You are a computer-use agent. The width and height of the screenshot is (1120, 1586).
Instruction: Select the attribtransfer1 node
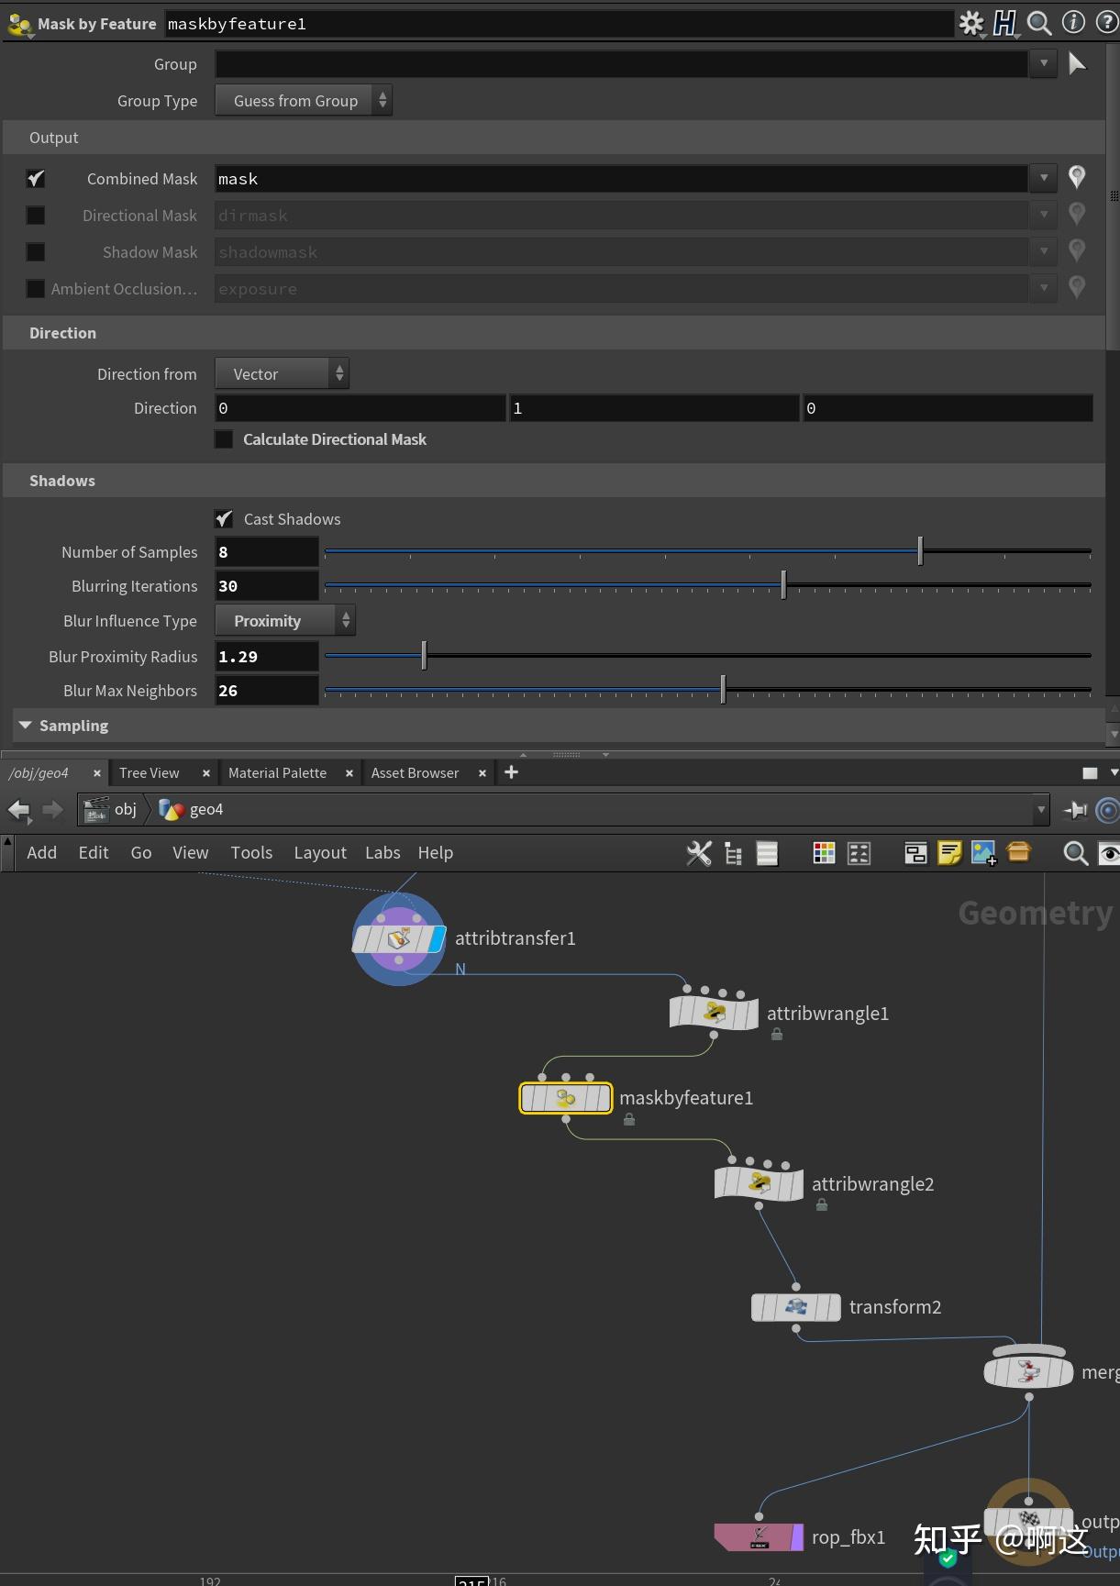coord(399,938)
